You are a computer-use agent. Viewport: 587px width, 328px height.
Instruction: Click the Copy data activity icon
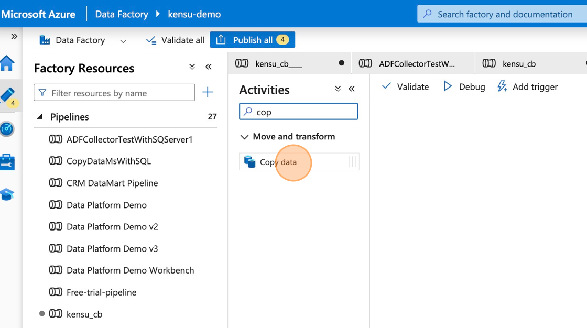point(249,162)
